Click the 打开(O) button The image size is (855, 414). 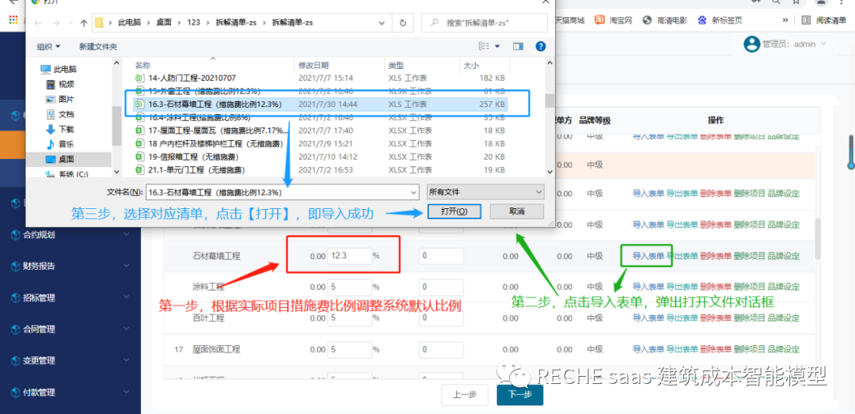click(x=454, y=211)
